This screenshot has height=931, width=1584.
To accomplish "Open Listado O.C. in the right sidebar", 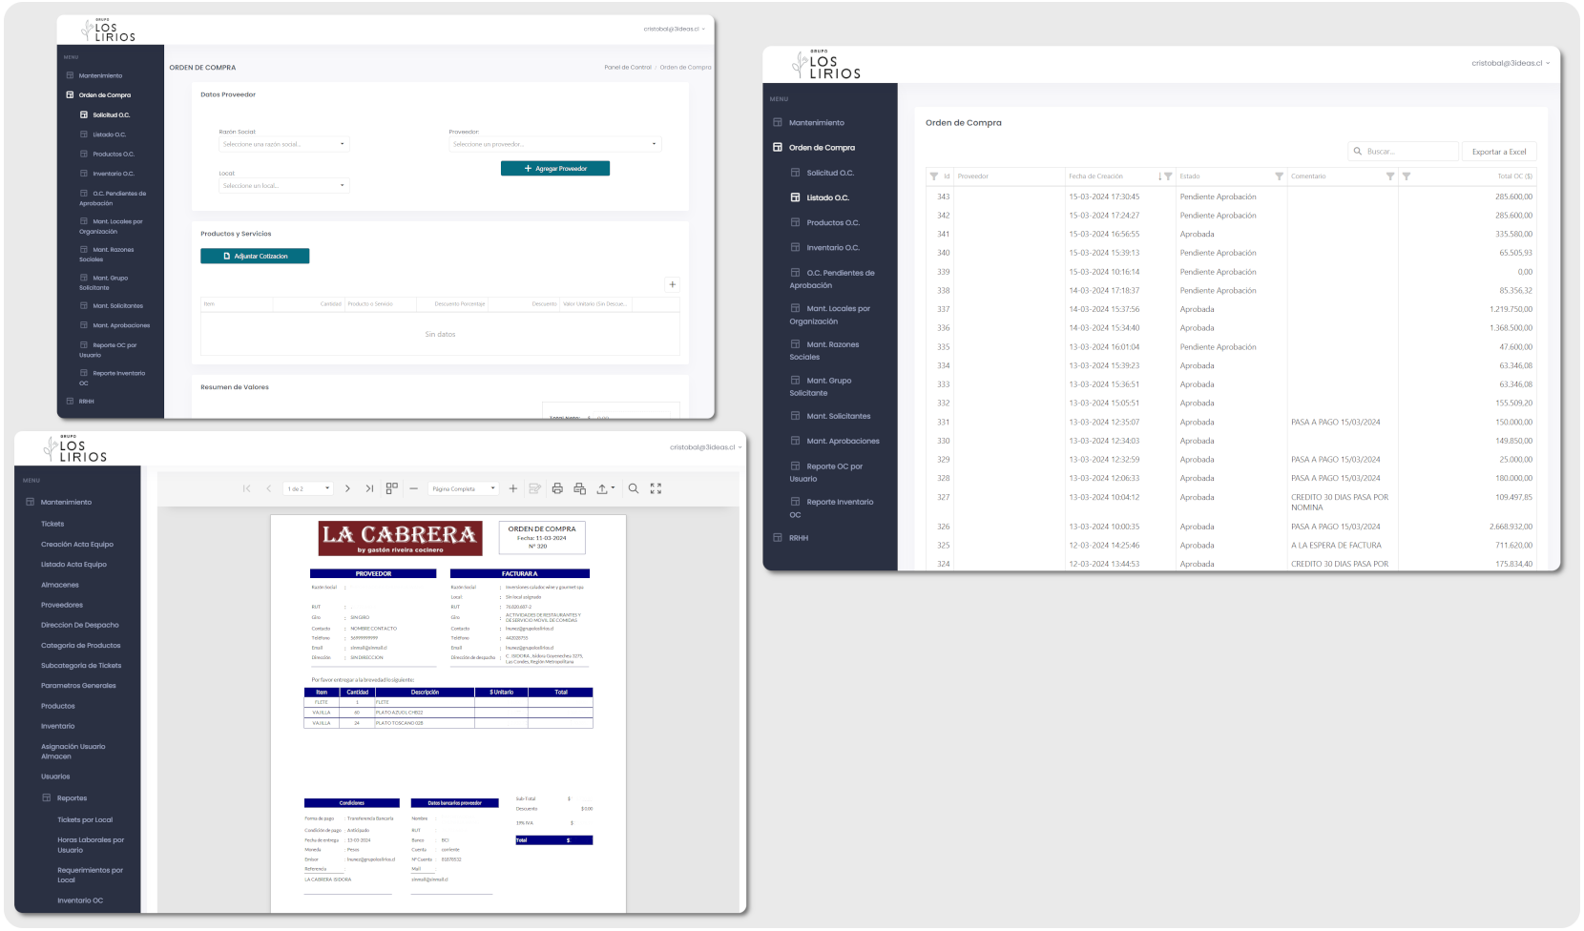I will click(827, 197).
